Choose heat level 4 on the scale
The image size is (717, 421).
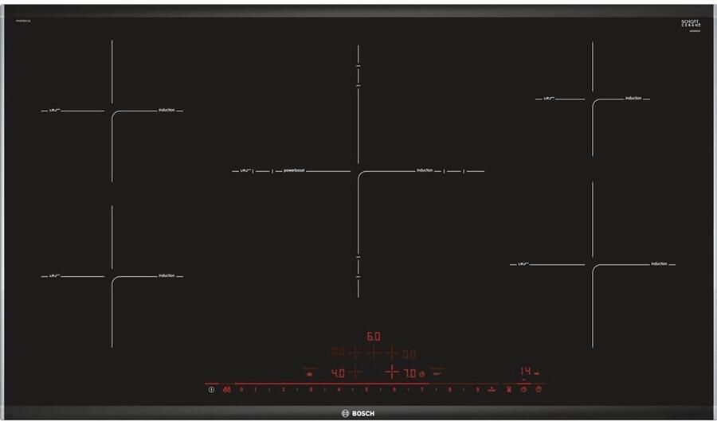pyautogui.click(x=339, y=389)
